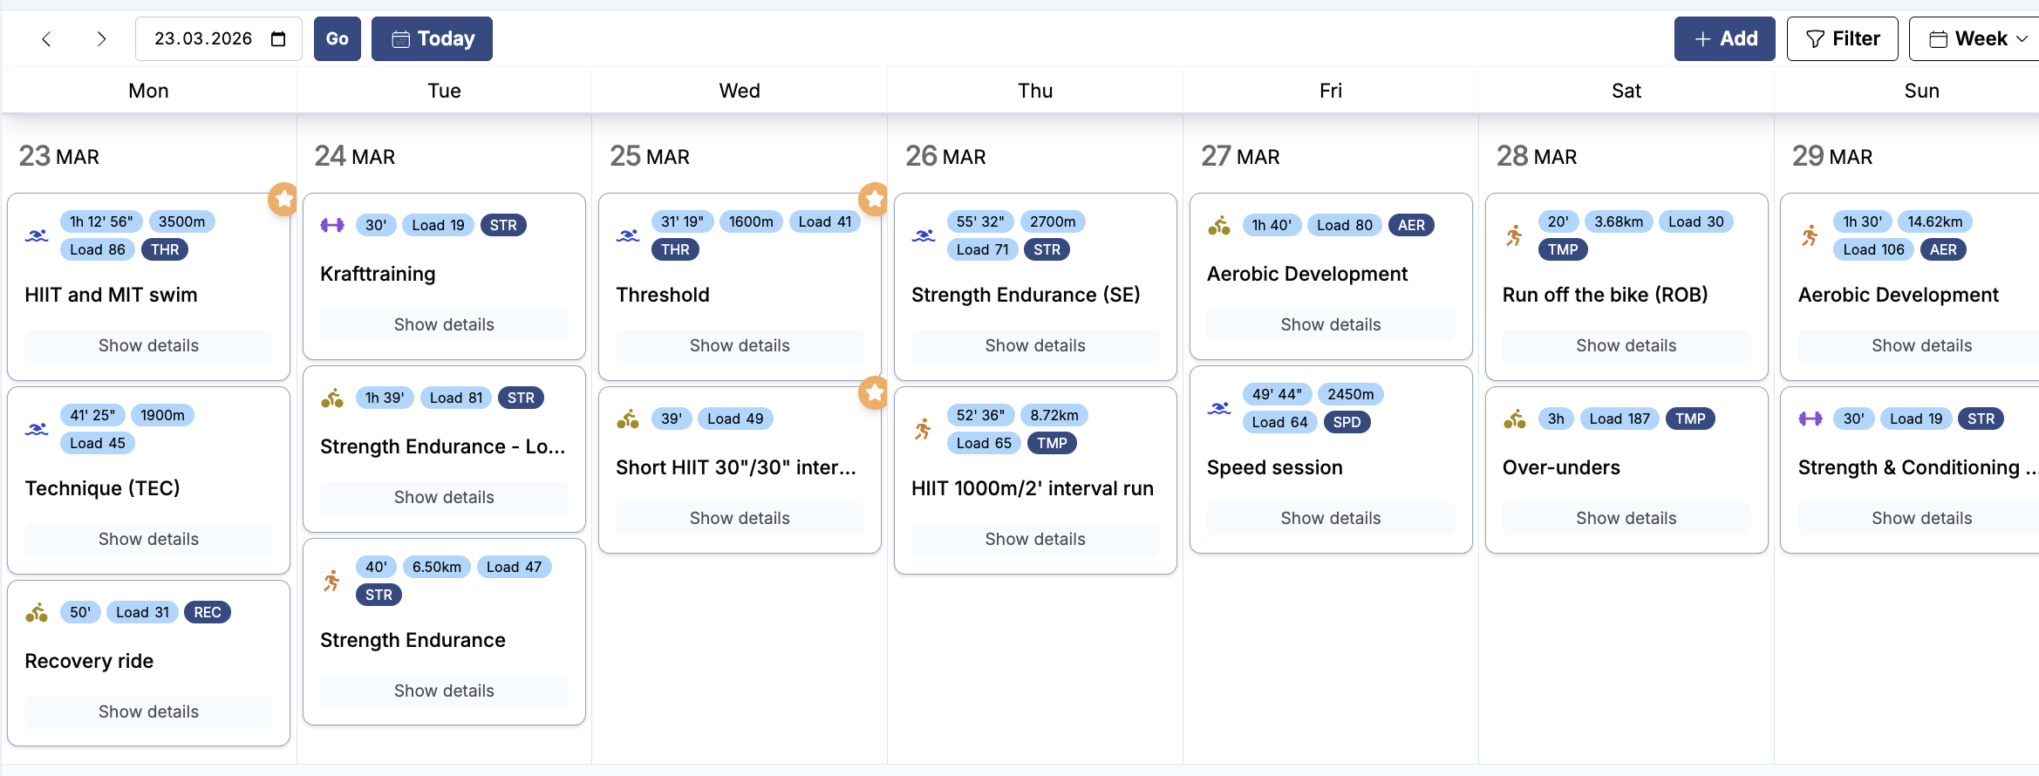
Task: Jump to current week with Today button
Action: 432,39
